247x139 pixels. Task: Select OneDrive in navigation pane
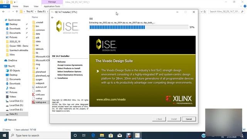pos(12,60)
